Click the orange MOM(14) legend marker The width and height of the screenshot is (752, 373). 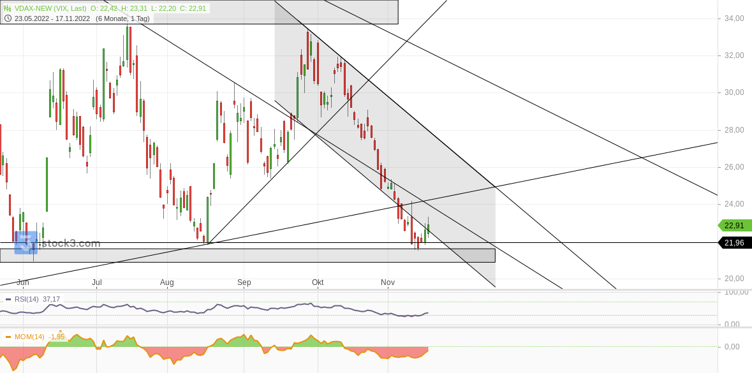[x=8, y=337]
